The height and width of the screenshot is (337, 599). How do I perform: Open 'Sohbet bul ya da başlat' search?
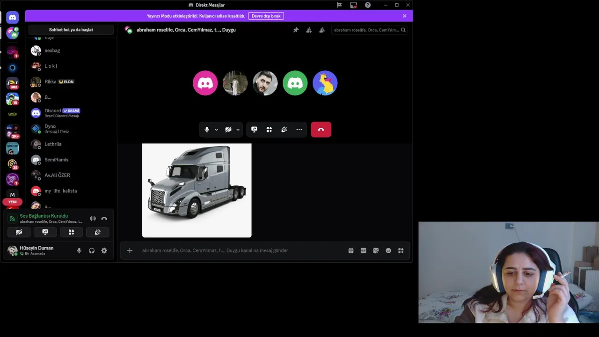pyautogui.click(x=71, y=30)
